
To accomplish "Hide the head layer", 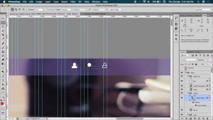I will [182, 90].
